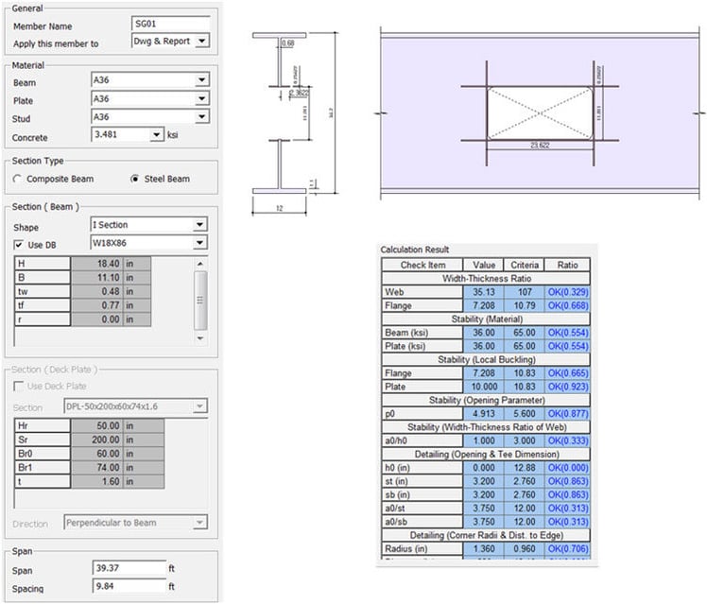Select the Steel Beam radio option
The height and width of the screenshot is (604, 707).
click(x=135, y=179)
